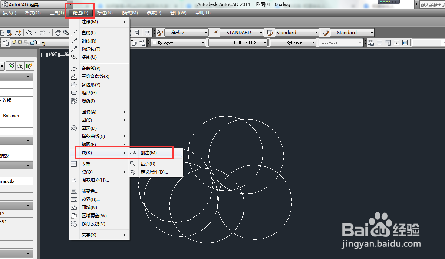This screenshot has height=259, width=445.
Task: Toggle layer zj lock padlock icon
Action: pos(32,42)
